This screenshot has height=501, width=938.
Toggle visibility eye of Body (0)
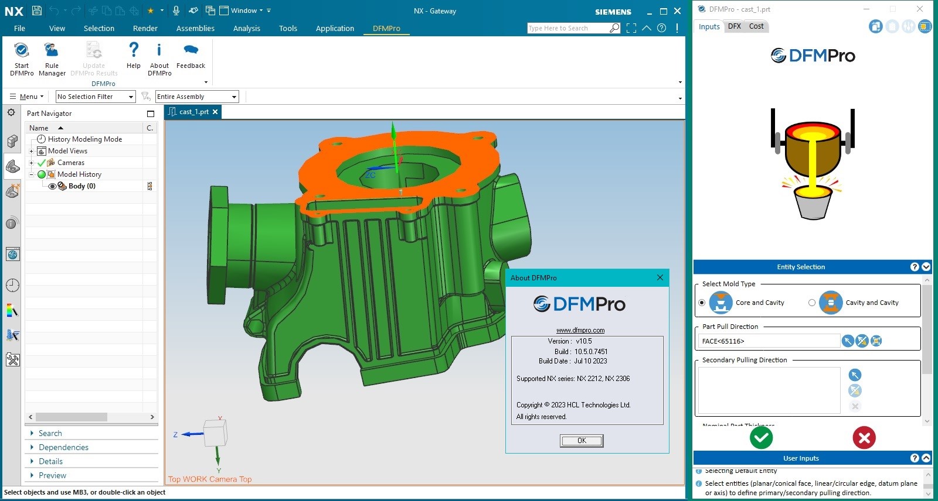click(x=52, y=186)
